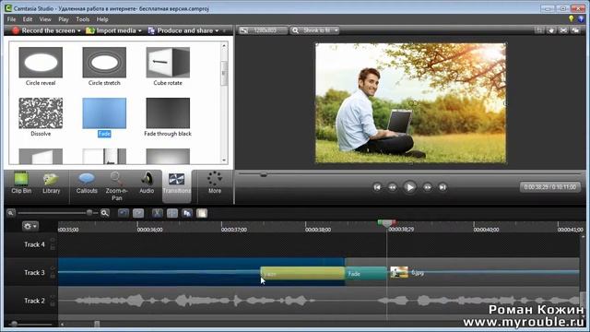The width and height of the screenshot is (590, 332).
Task: Expand Produce and share dropdown arrow
Action: (218, 30)
